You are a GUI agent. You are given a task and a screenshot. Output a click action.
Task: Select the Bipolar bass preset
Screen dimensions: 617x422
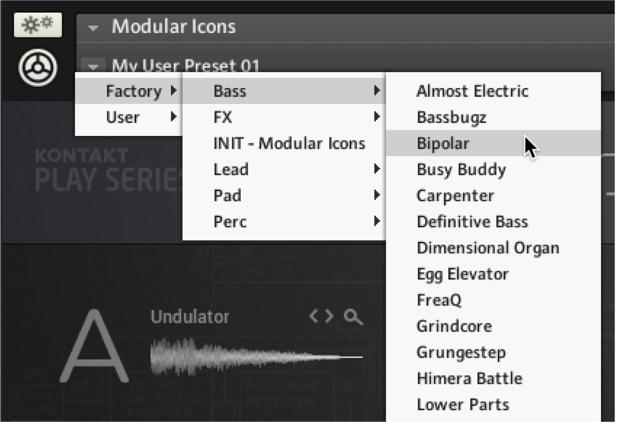(443, 143)
